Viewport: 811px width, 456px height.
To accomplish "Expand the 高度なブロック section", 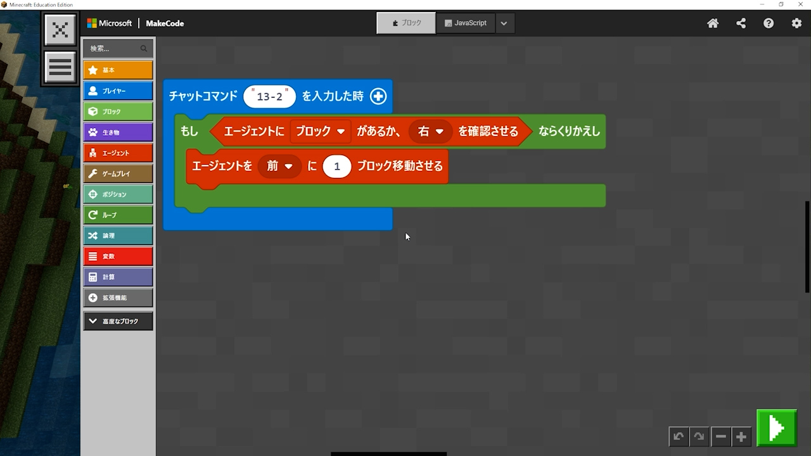I will 118,321.
